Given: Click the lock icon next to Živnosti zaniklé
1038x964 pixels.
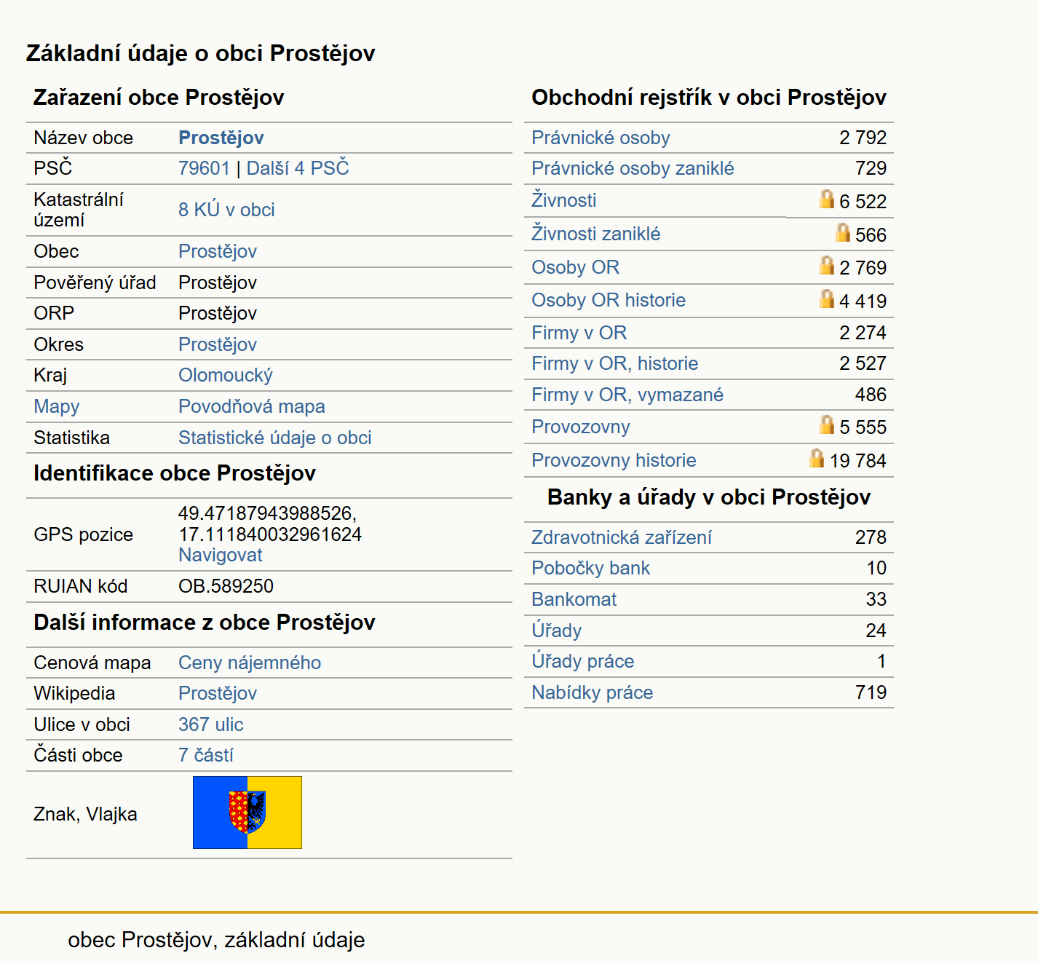Looking at the screenshot, I should pyautogui.click(x=842, y=233).
